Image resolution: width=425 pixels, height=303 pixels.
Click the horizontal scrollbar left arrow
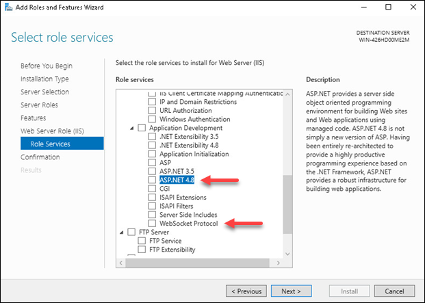[x=122, y=261]
